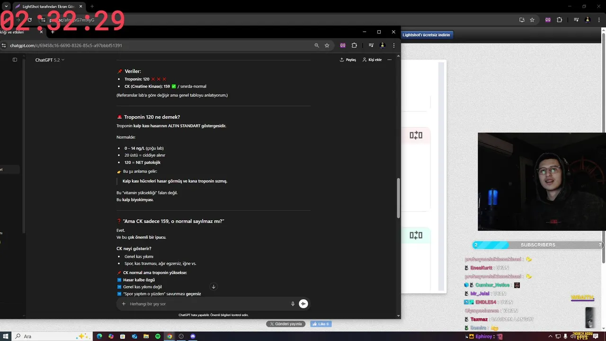Open media control icon in background Chrome
Viewport: 606px width, 341px height.
coord(576,20)
